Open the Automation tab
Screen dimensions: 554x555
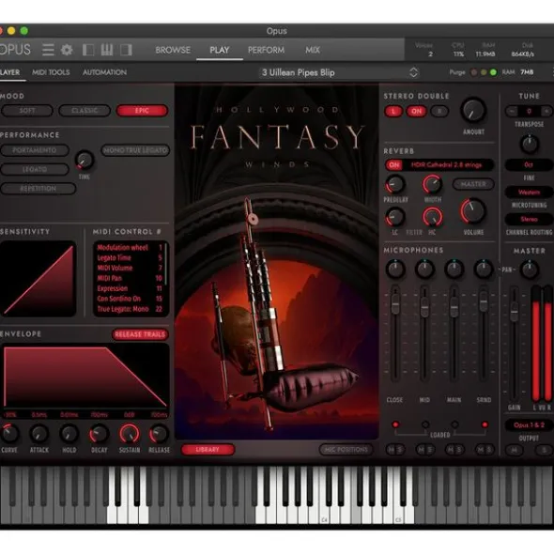tap(104, 72)
